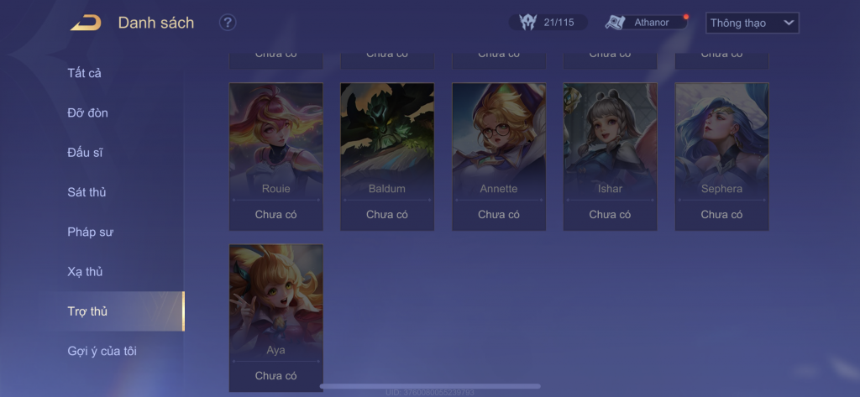Select the Rouie hero portrait
Viewport: 860px width, 397px height.
tap(275, 140)
